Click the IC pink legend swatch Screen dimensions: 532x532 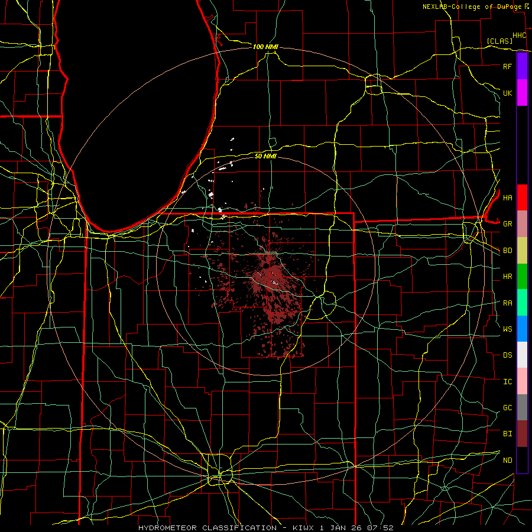click(522, 381)
